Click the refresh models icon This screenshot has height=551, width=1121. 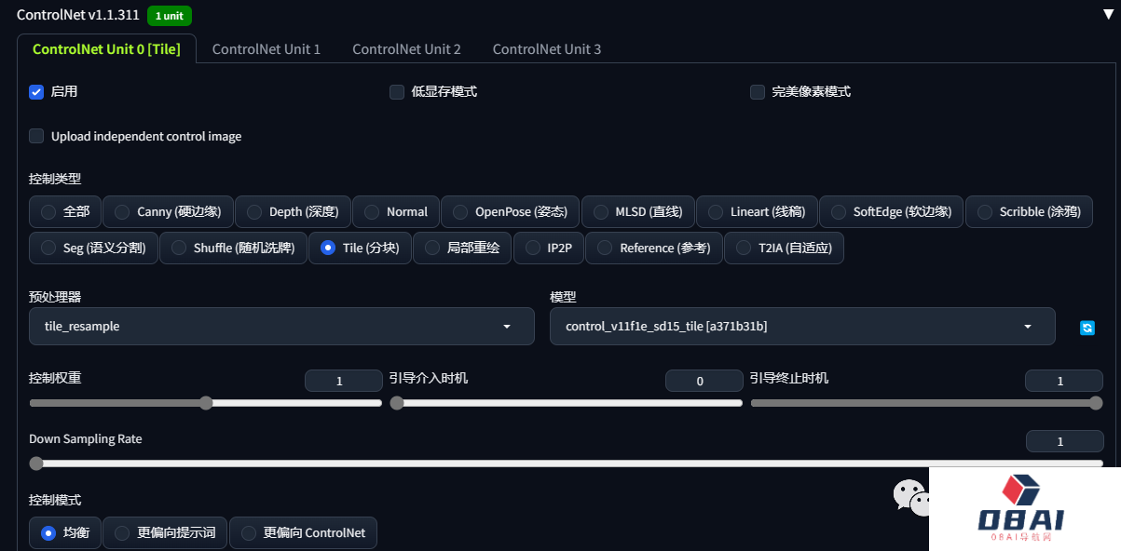pyautogui.click(x=1087, y=328)
